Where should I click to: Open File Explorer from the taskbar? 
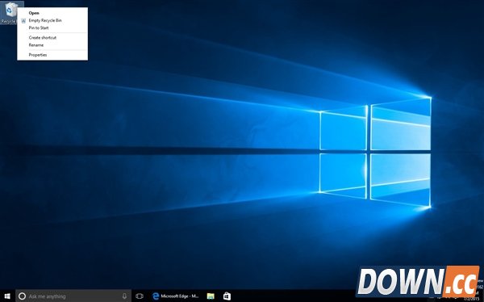point(211,296)
